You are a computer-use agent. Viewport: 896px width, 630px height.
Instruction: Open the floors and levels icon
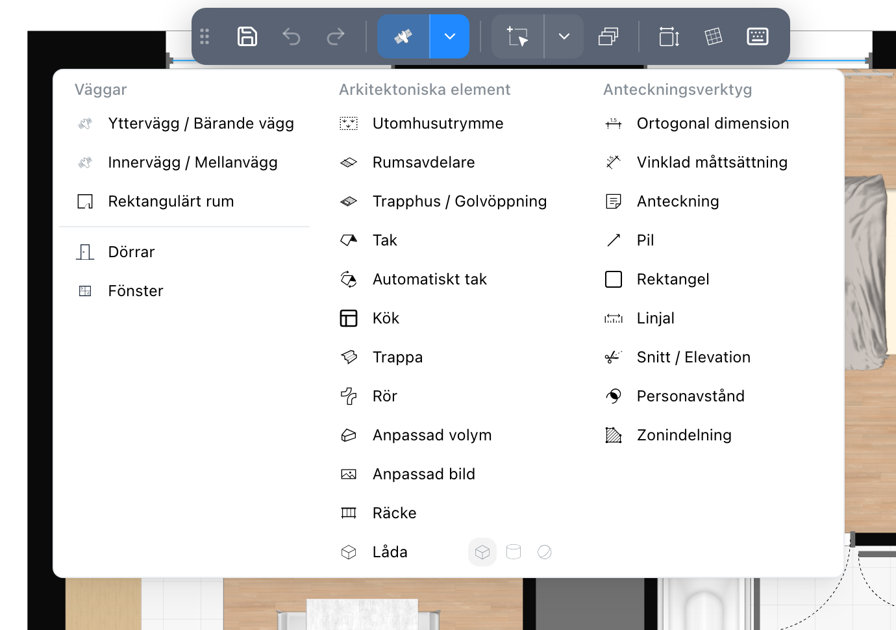point(608,36)
